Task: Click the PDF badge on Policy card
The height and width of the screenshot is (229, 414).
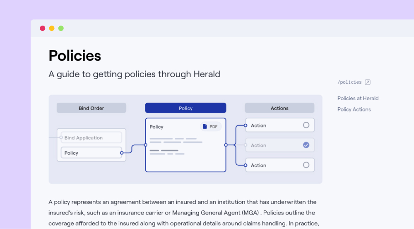Action: pos(210,127)
